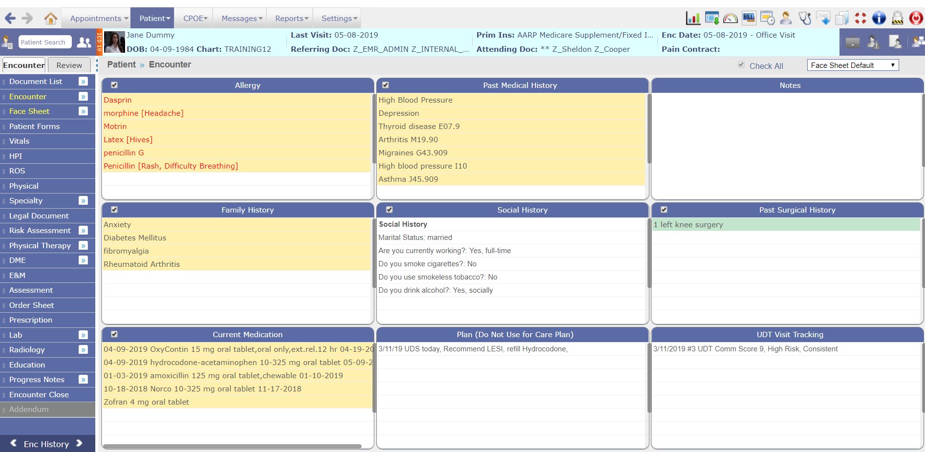Open Prescription in the left sidebar
Screen dimensions: 925x452
tap(31, 320)
